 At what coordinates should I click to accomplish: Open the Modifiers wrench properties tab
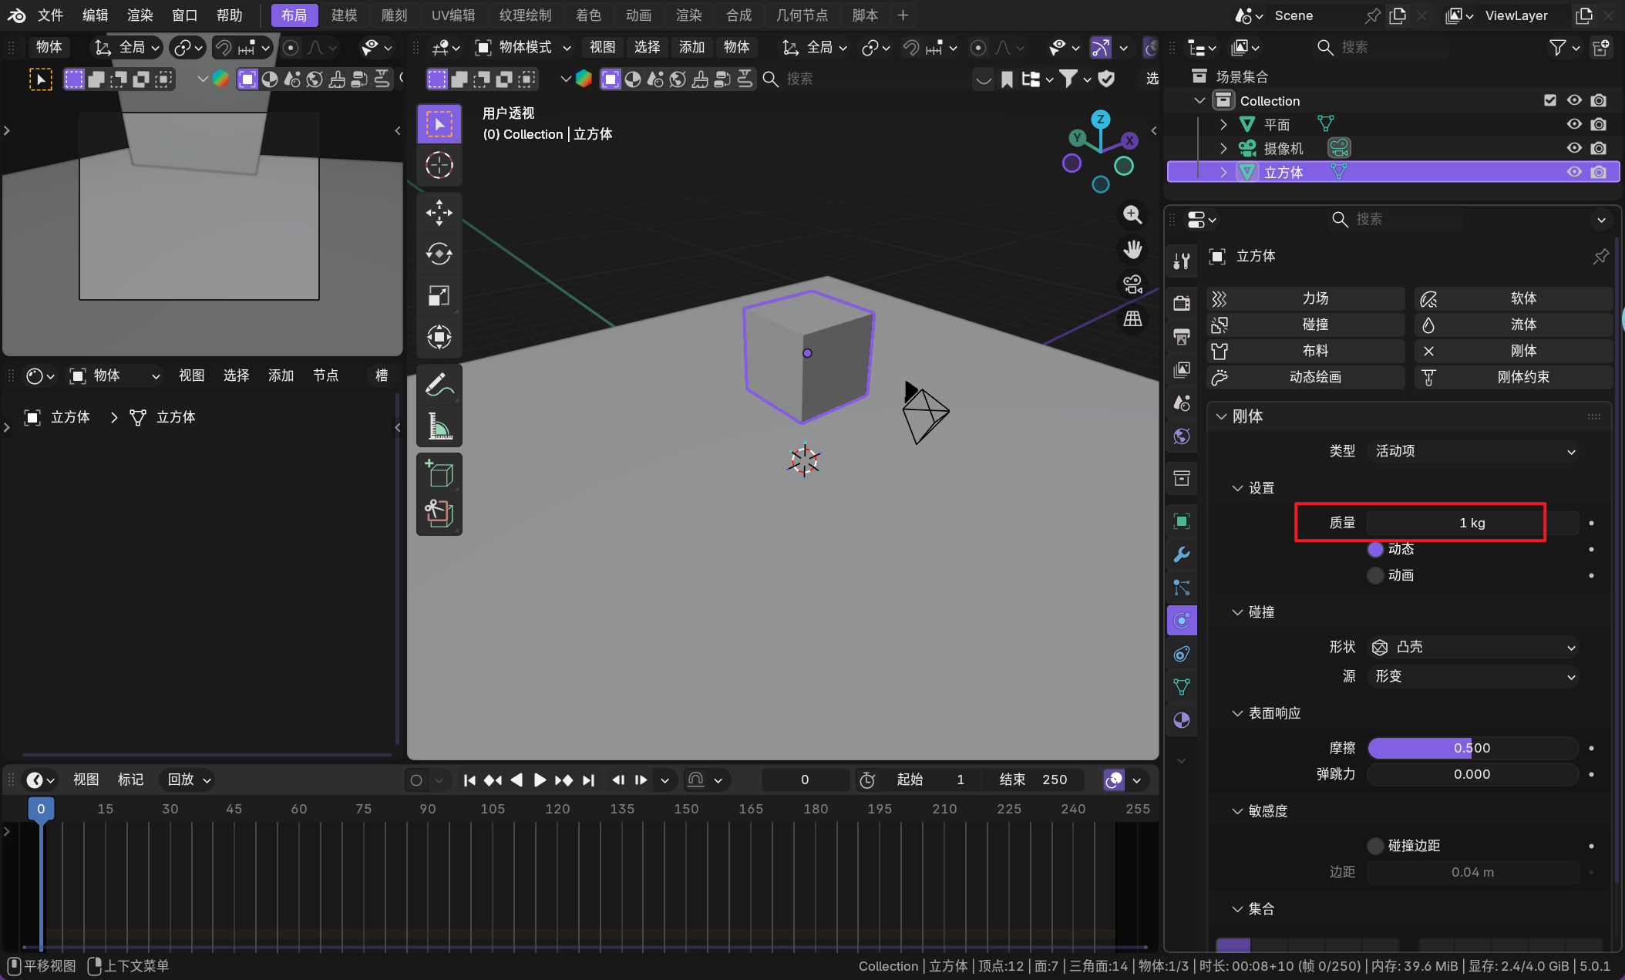1181,554
